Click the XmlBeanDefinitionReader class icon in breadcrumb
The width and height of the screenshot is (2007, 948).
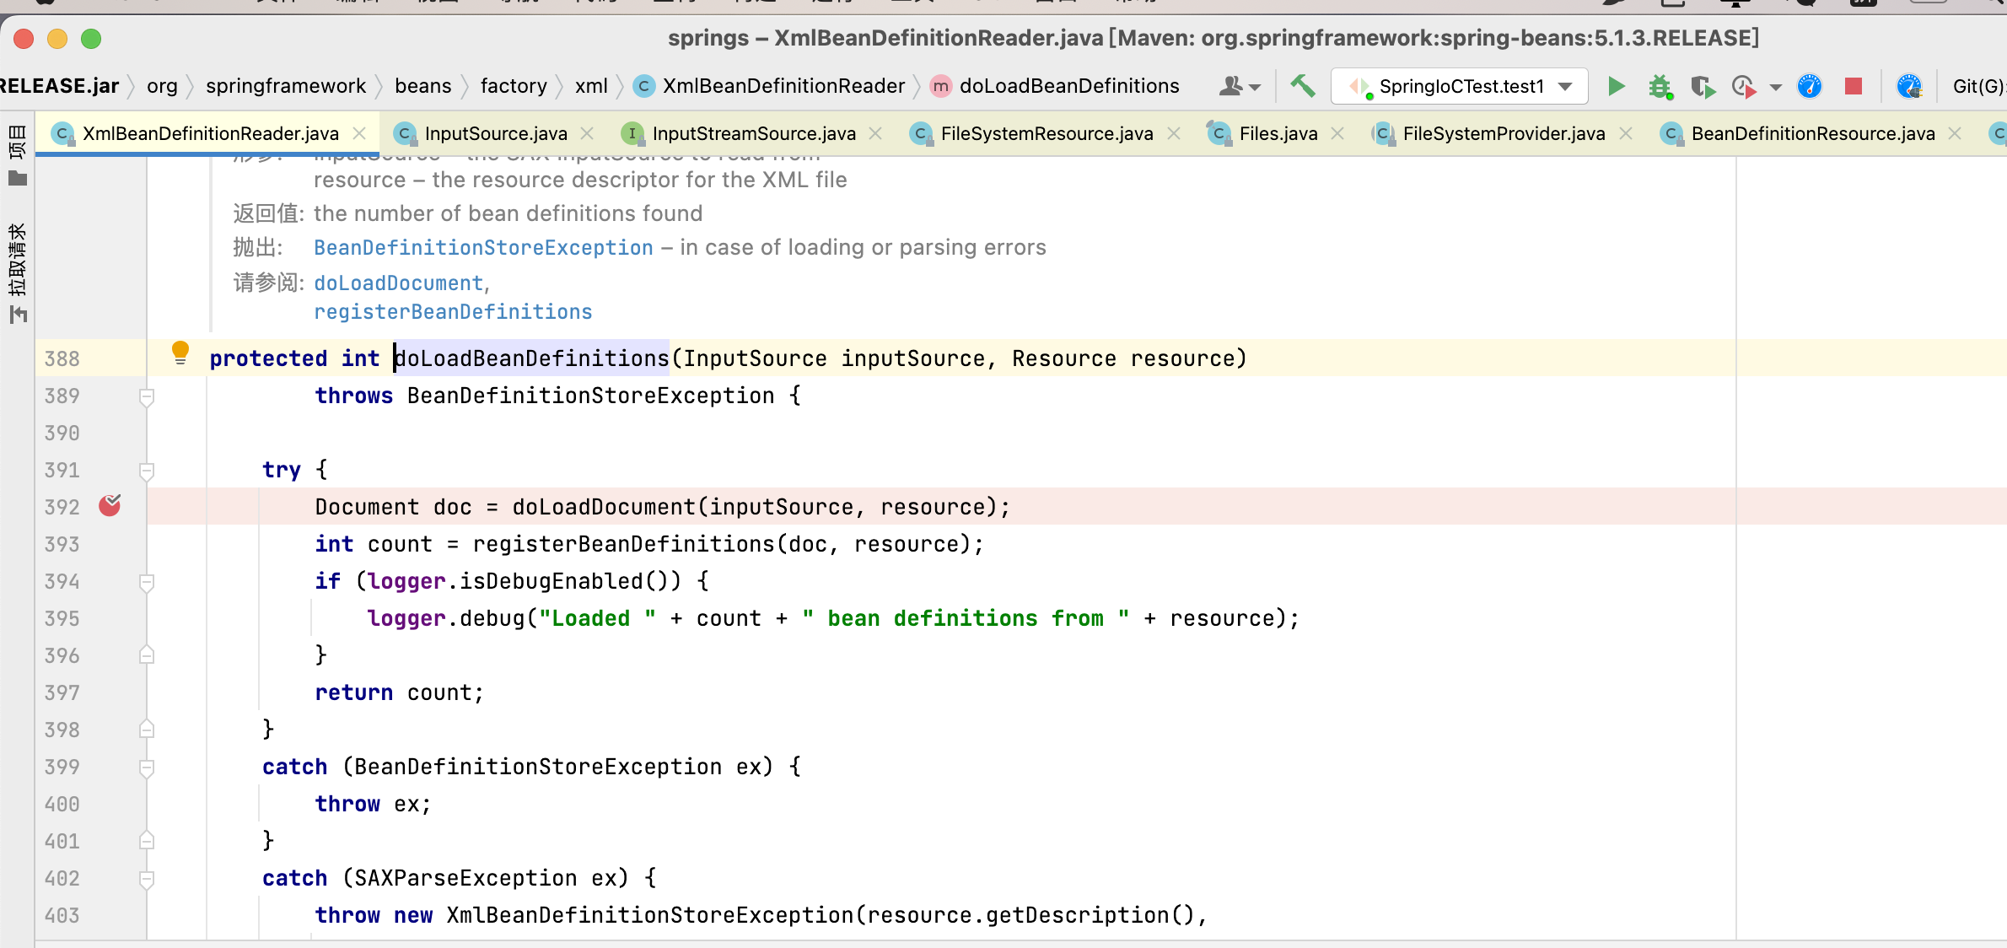643,86
